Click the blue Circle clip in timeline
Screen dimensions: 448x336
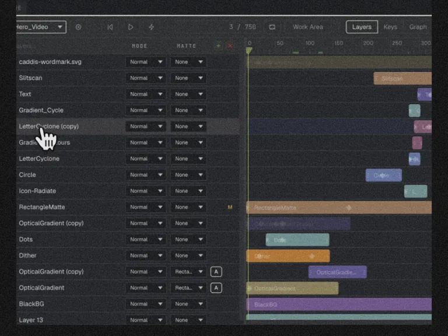click(x=383, y=175)
